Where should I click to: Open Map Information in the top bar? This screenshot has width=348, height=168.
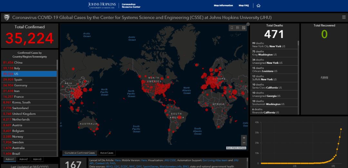(x=223, y=5)
